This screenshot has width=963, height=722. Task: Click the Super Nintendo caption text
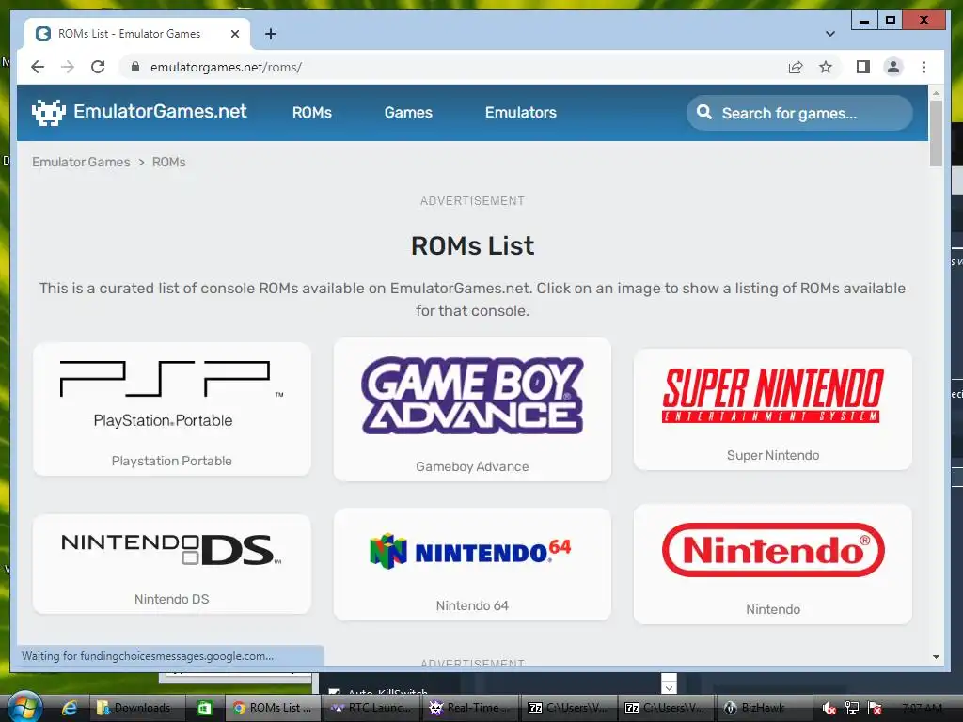pos(773,456)
